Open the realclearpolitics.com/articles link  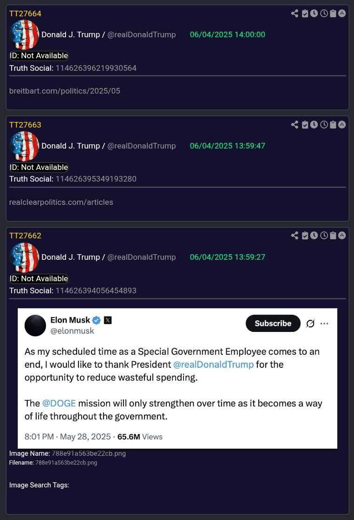[x=61, y=202]
